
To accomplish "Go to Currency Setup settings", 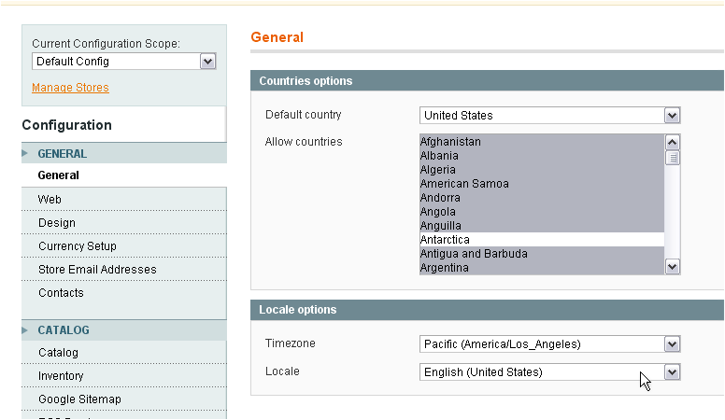I will [x=78, y=246].
